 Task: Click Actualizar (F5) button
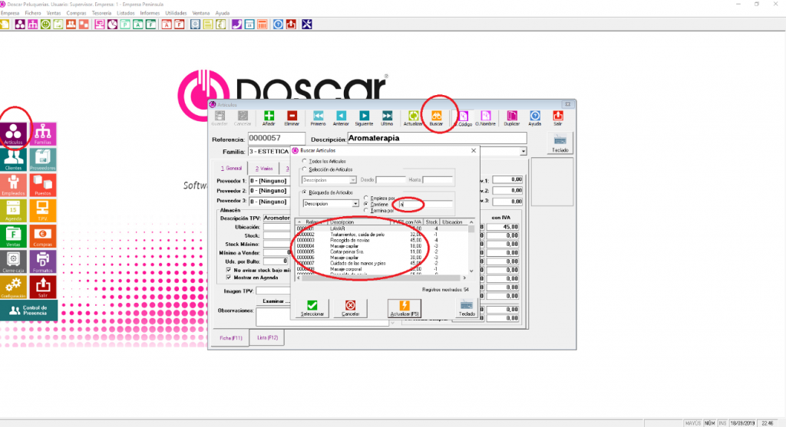pos(404,308)
